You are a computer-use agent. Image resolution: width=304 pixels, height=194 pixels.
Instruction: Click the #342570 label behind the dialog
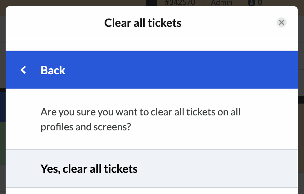180,3
